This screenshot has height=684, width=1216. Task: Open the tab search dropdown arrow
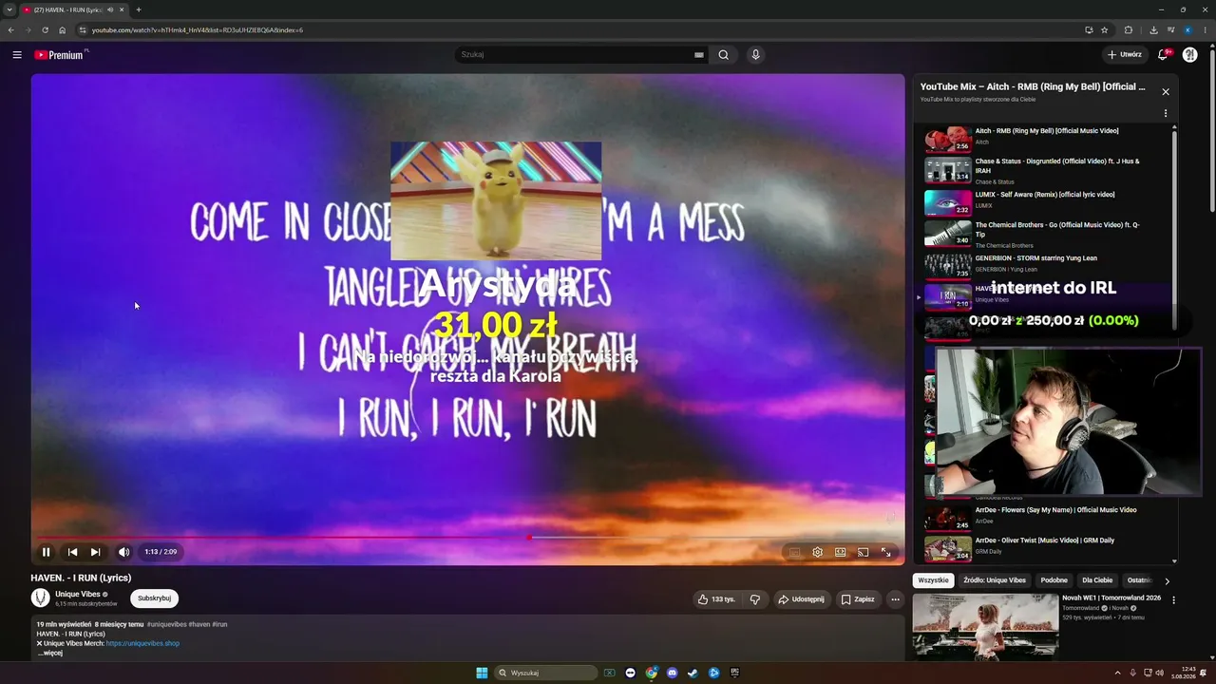pos(9,9)
